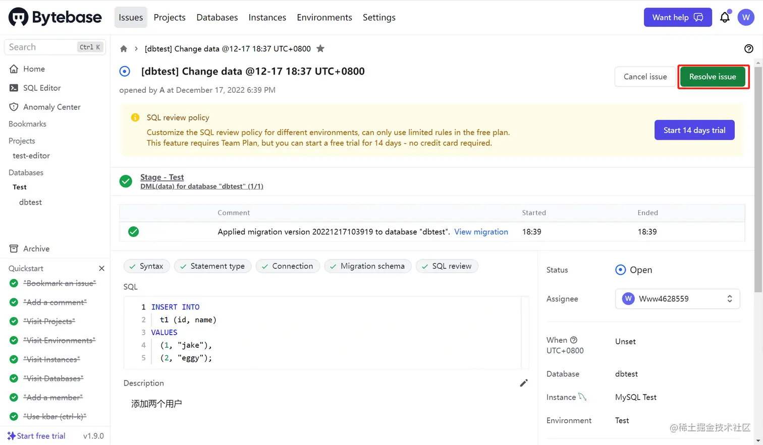Screen dimensions: 763x445
Task: Close the Quickstart panel
Action: [x=101, y=269]
